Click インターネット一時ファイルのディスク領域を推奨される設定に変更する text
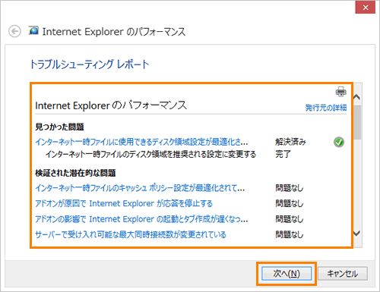Image resolution: width=380 pixels, height=292 pixels. click(x=150, y=154)
